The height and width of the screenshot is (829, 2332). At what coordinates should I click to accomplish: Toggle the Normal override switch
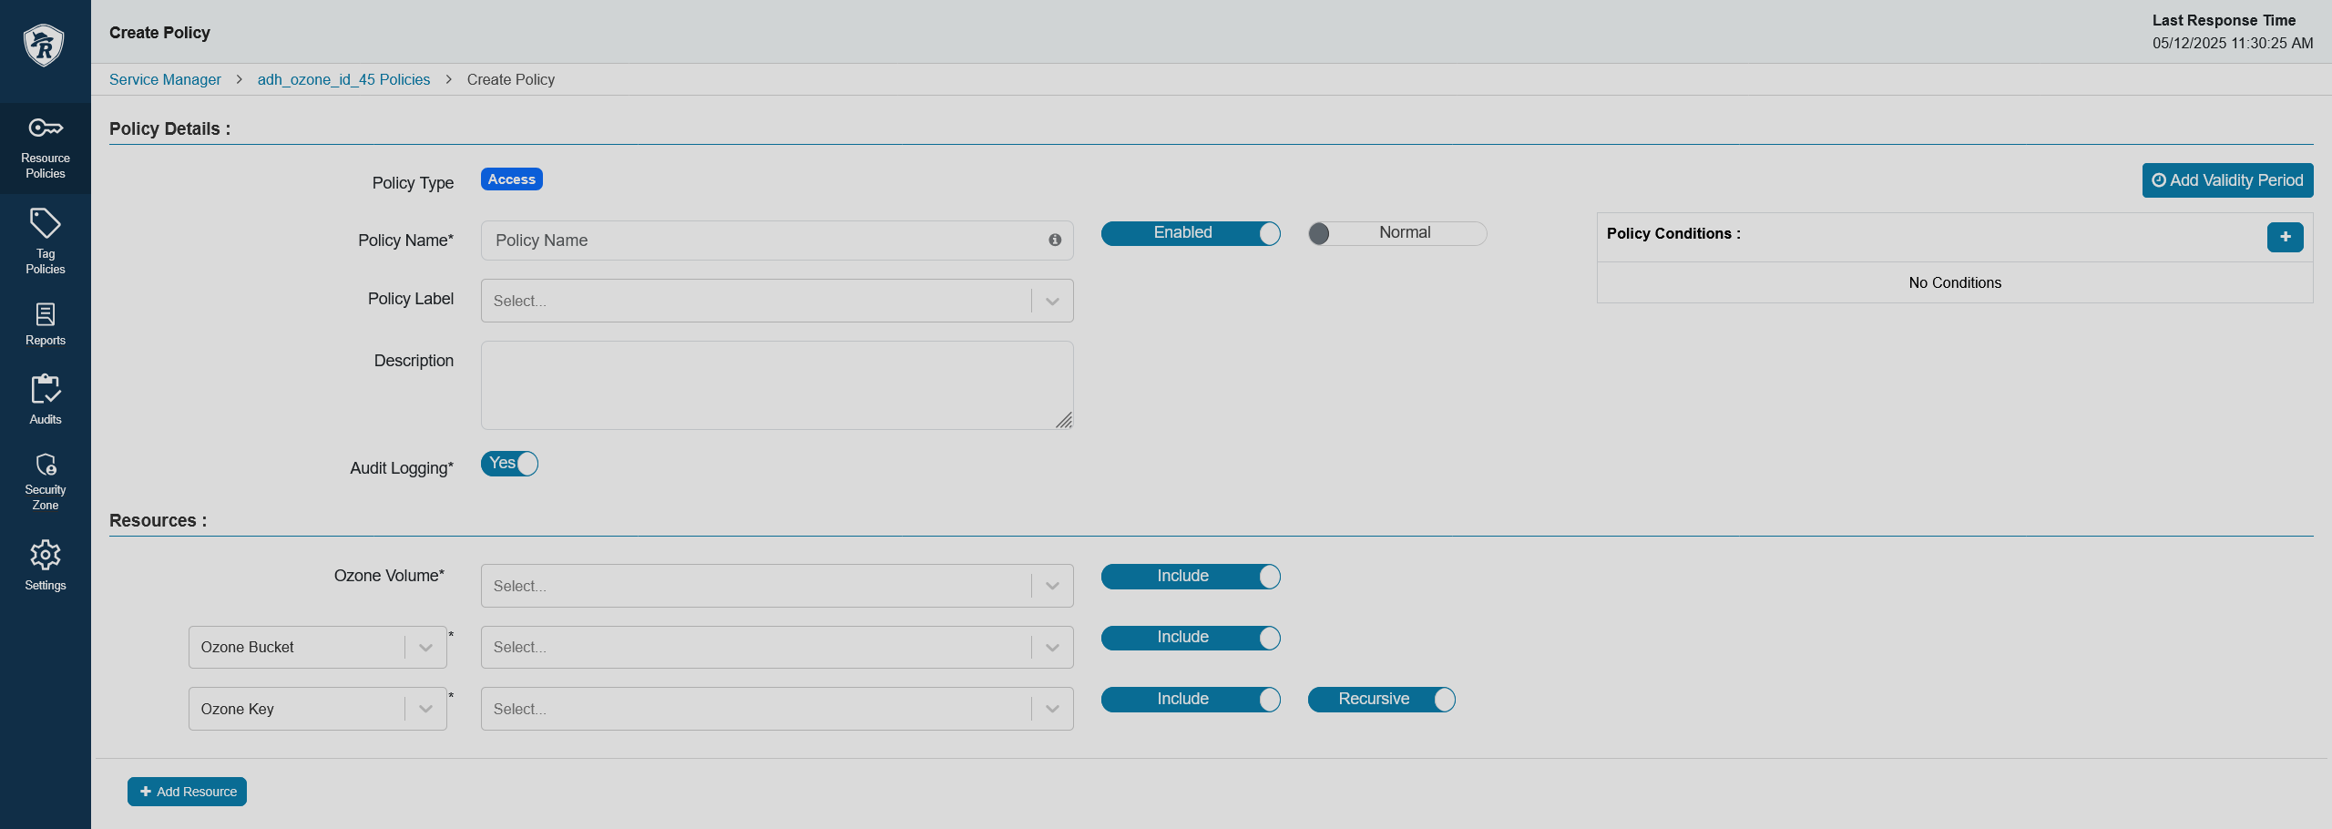point(1397,233)
